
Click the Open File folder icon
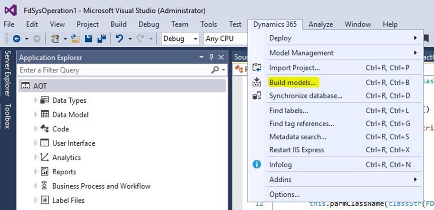point(75,39)
